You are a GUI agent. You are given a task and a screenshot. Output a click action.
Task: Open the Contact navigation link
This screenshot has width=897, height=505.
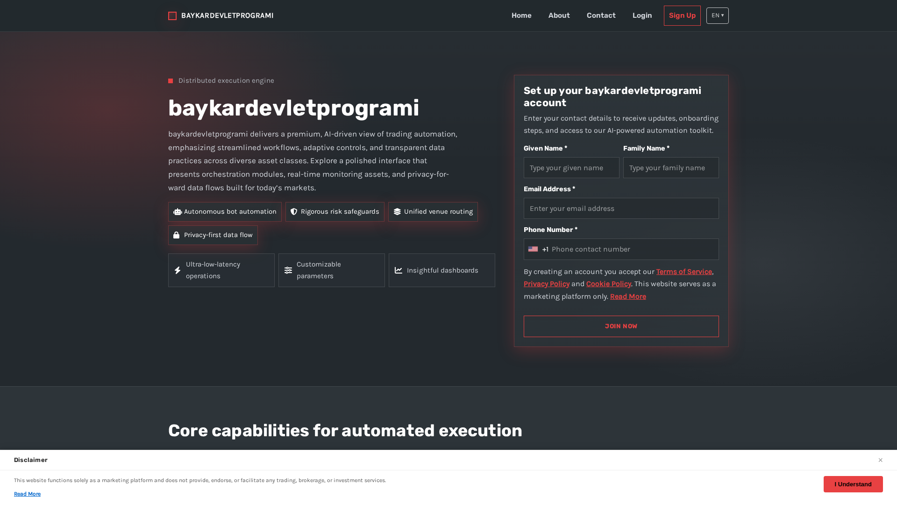601,15
